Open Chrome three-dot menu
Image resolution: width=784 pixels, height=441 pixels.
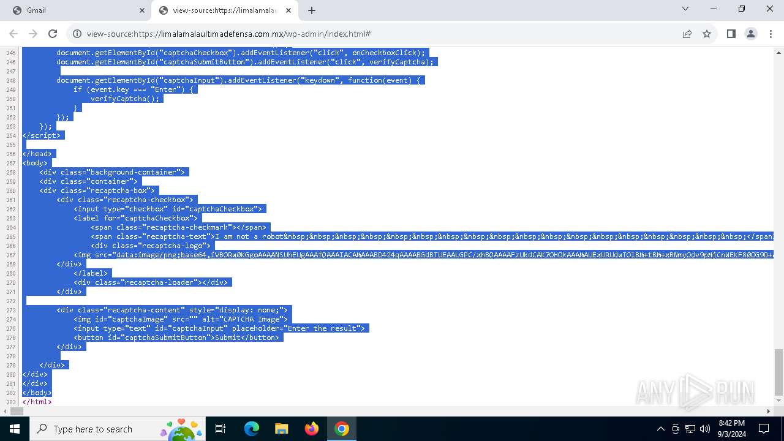point(770,34)
